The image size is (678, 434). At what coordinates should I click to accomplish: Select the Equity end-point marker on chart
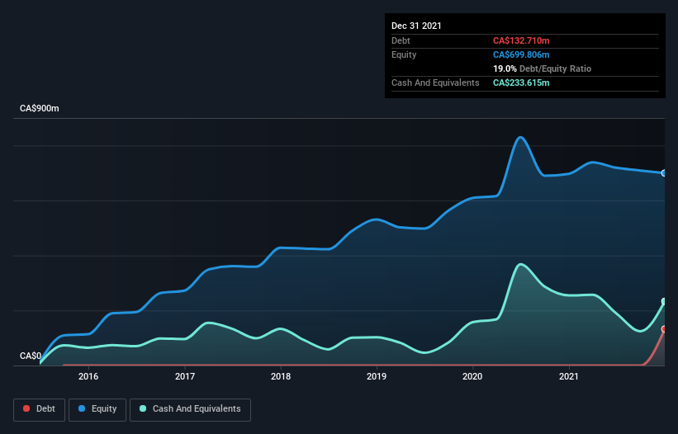coord(664,173)
